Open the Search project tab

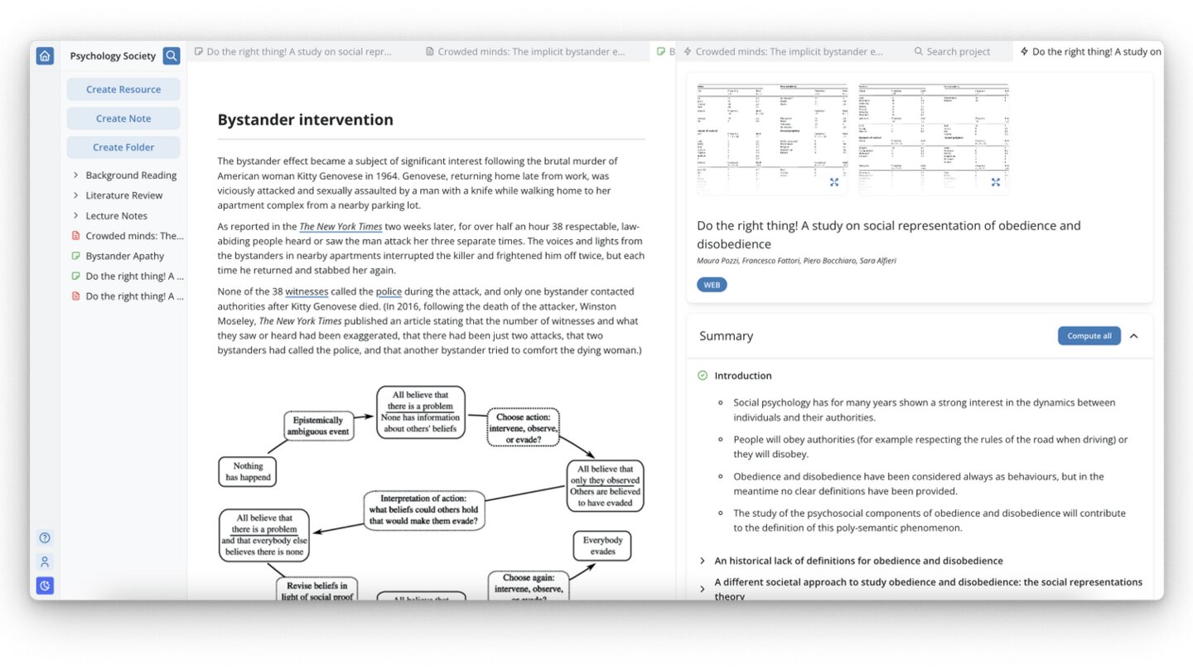pos(952,51)
